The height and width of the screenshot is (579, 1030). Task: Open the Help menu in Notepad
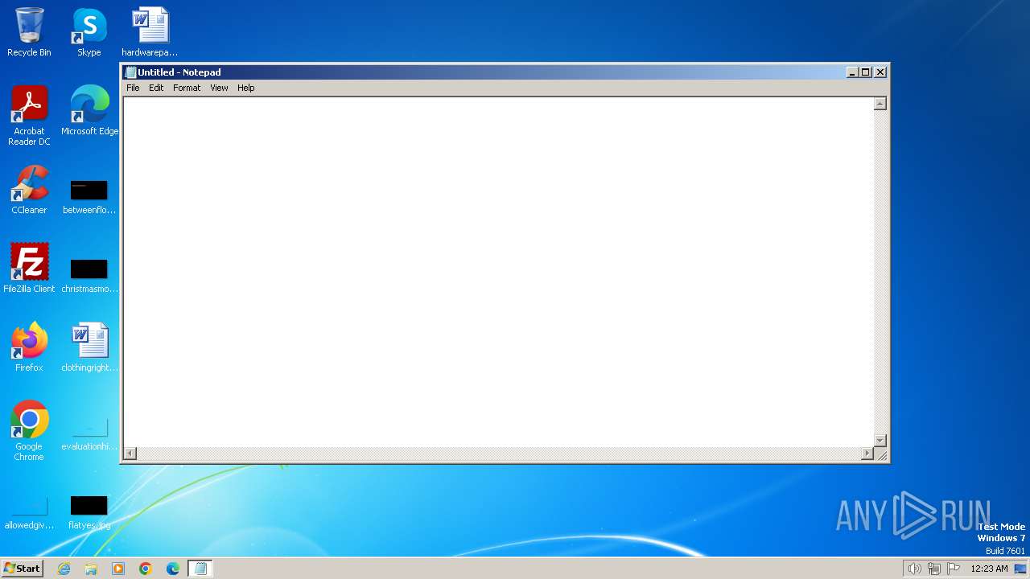coord(245,88)
